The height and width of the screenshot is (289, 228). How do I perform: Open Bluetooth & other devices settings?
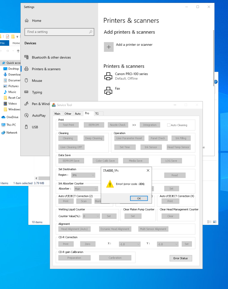(51, 58)
